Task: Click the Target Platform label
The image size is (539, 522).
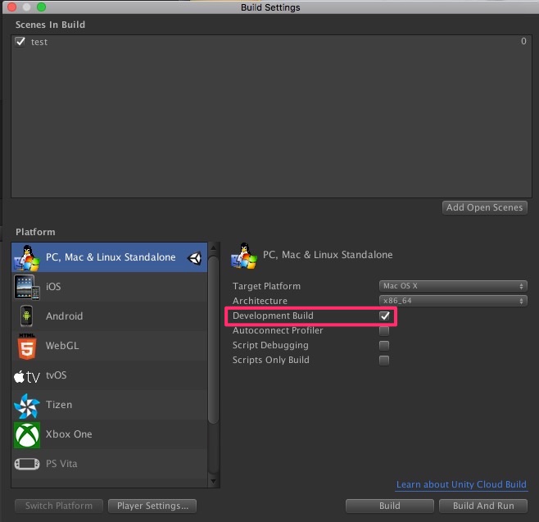Action: click(x=266, y=286)
